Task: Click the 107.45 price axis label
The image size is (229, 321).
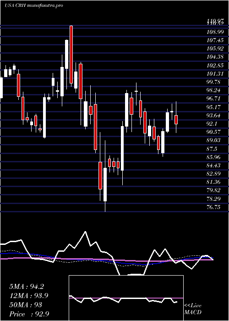Action: coord(215,40)
